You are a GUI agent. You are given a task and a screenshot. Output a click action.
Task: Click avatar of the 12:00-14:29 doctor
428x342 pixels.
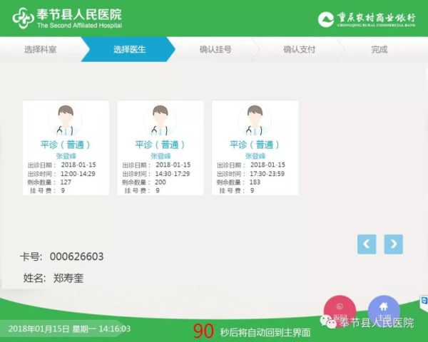pyautogui.click(x=66, y=120)
